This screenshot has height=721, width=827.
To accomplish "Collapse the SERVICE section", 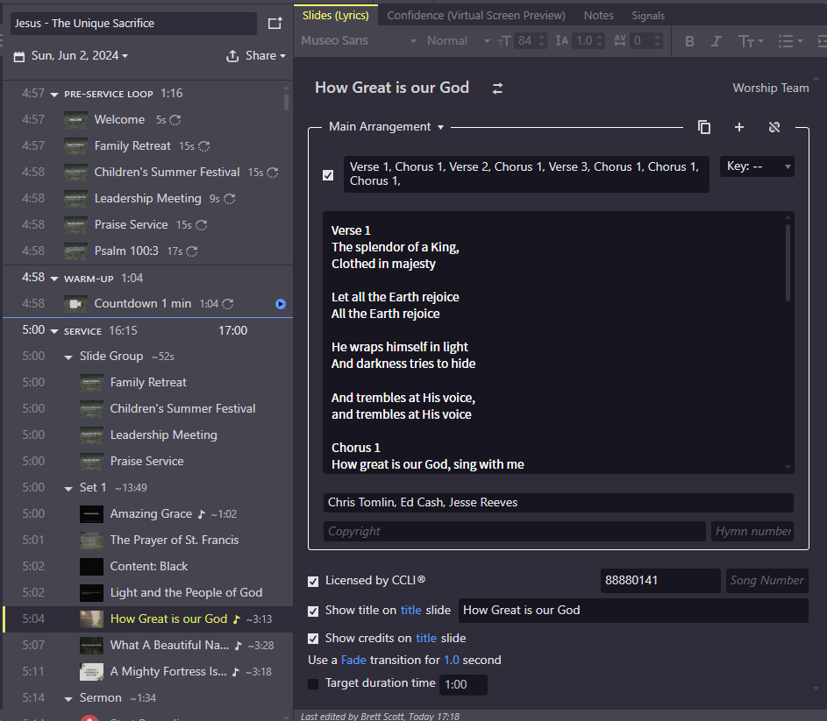I will point(54,331).
